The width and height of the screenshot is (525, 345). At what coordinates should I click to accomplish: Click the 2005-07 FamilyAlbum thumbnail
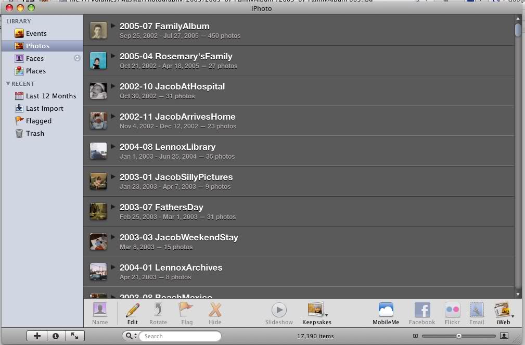(98, 31)
